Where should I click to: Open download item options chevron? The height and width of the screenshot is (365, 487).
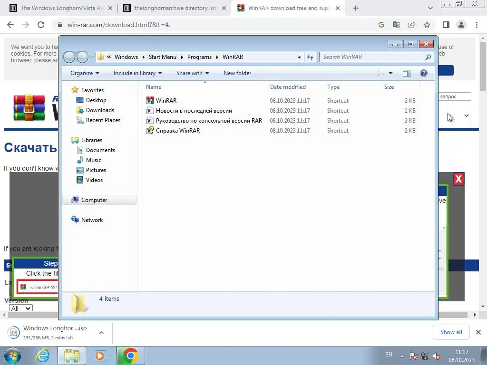point(101,332)
